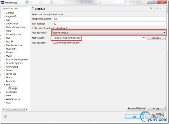Select SIDoc IDE in the tree
The height and width of the screenshot is (124, 169).
click(x=11, y=74)
